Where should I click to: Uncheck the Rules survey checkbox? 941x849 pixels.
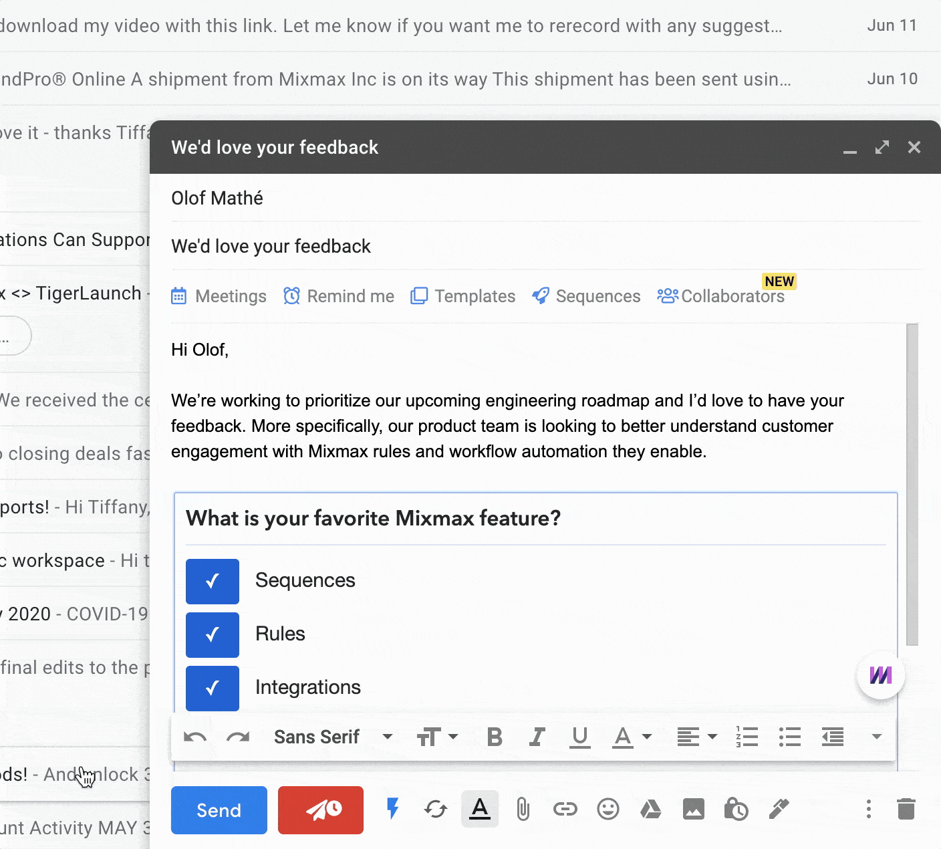pyautogui.click(x=212, y=634)
